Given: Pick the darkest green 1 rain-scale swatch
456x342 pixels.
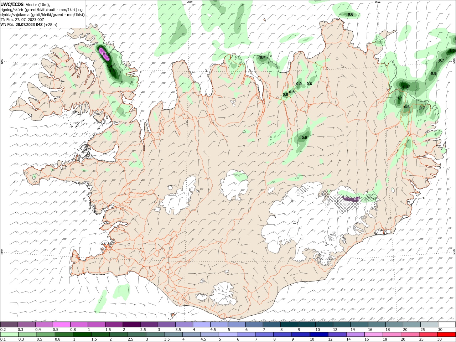Looking at the screenshot, I should coord(82,335).
